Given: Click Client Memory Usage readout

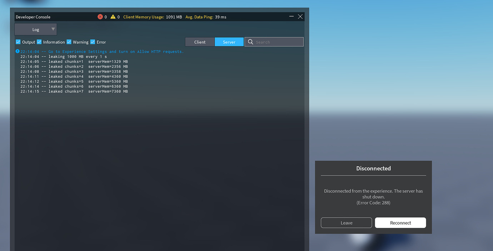Looking at the screenshot, I should [x=153, y=17].
